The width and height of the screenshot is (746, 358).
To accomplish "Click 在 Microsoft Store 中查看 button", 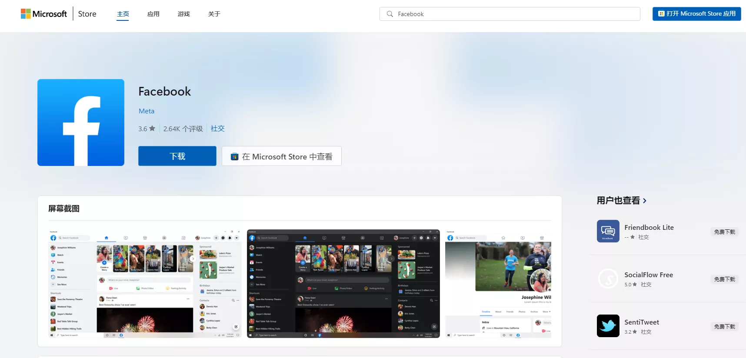I will [282, 156].
